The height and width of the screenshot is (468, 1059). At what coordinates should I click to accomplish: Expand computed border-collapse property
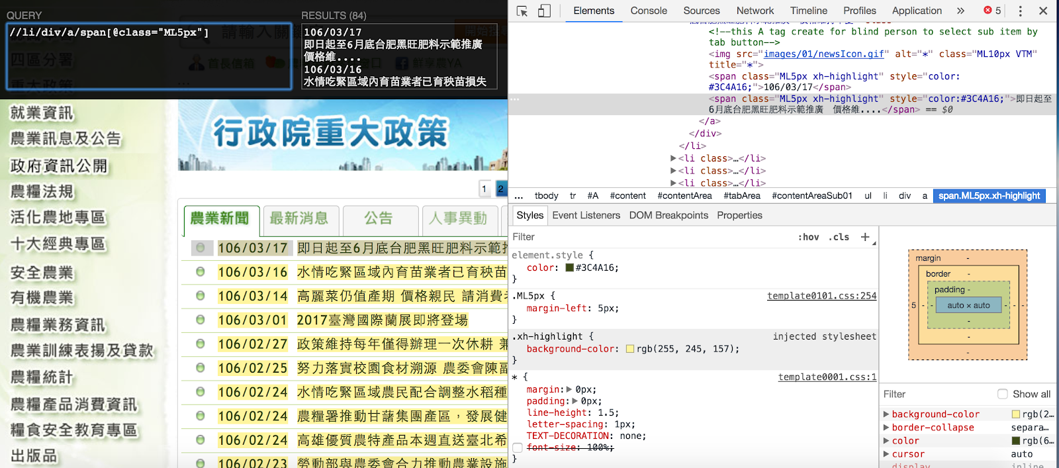tap(886, 428)
